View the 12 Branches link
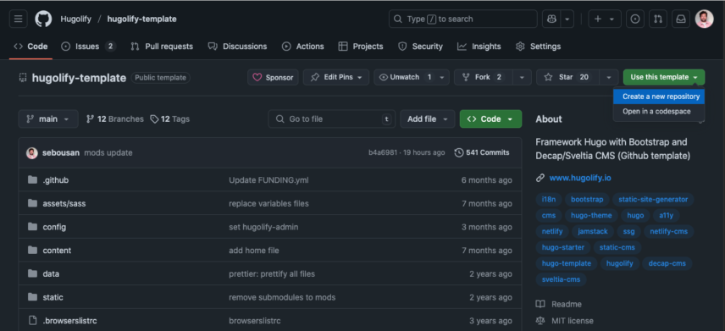The height and width of the screenshot is (331, 725). click(115, 119)
